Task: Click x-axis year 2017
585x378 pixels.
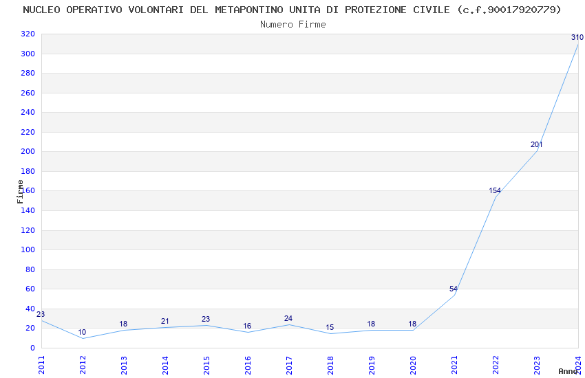Action: 289,365
